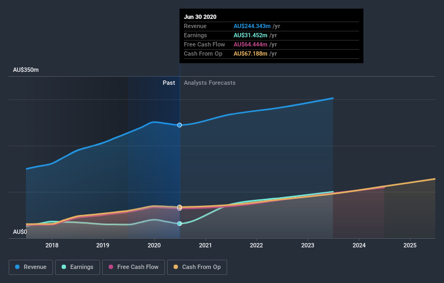Click the 2018 x-axis label
Viewport: 444px width, 283px height.
click(x=52, y=245)
